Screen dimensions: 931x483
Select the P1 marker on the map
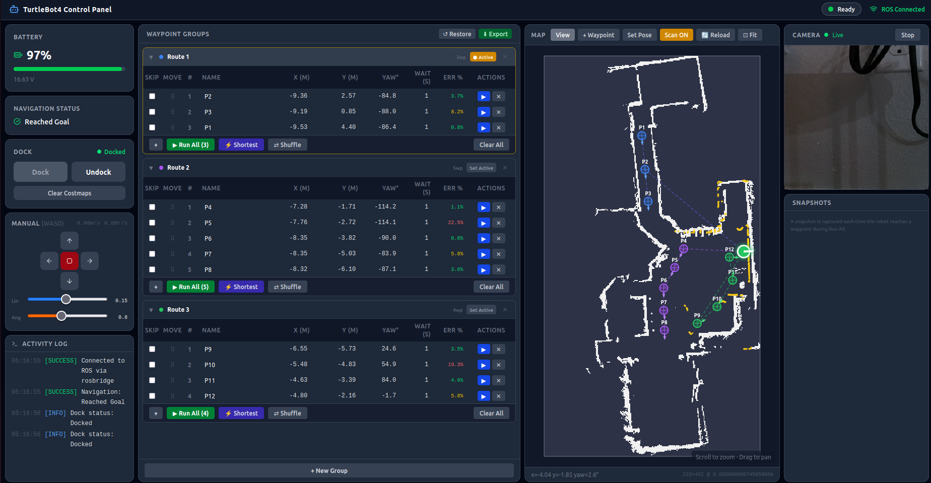click(642, 136)
